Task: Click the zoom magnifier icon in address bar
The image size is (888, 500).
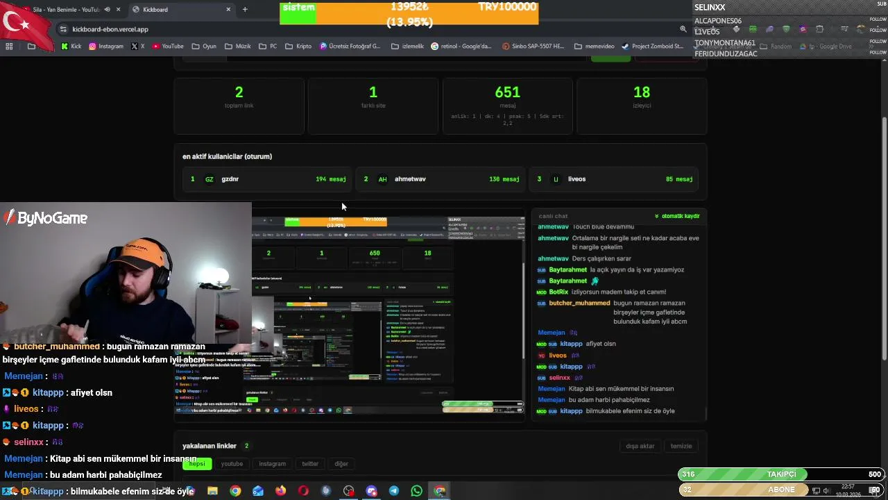Action: point(683,29)
